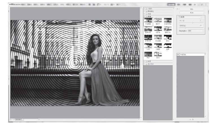Click the 确定 OK button
This screenshot has height=123, width=213.
[x=192, y=9]
